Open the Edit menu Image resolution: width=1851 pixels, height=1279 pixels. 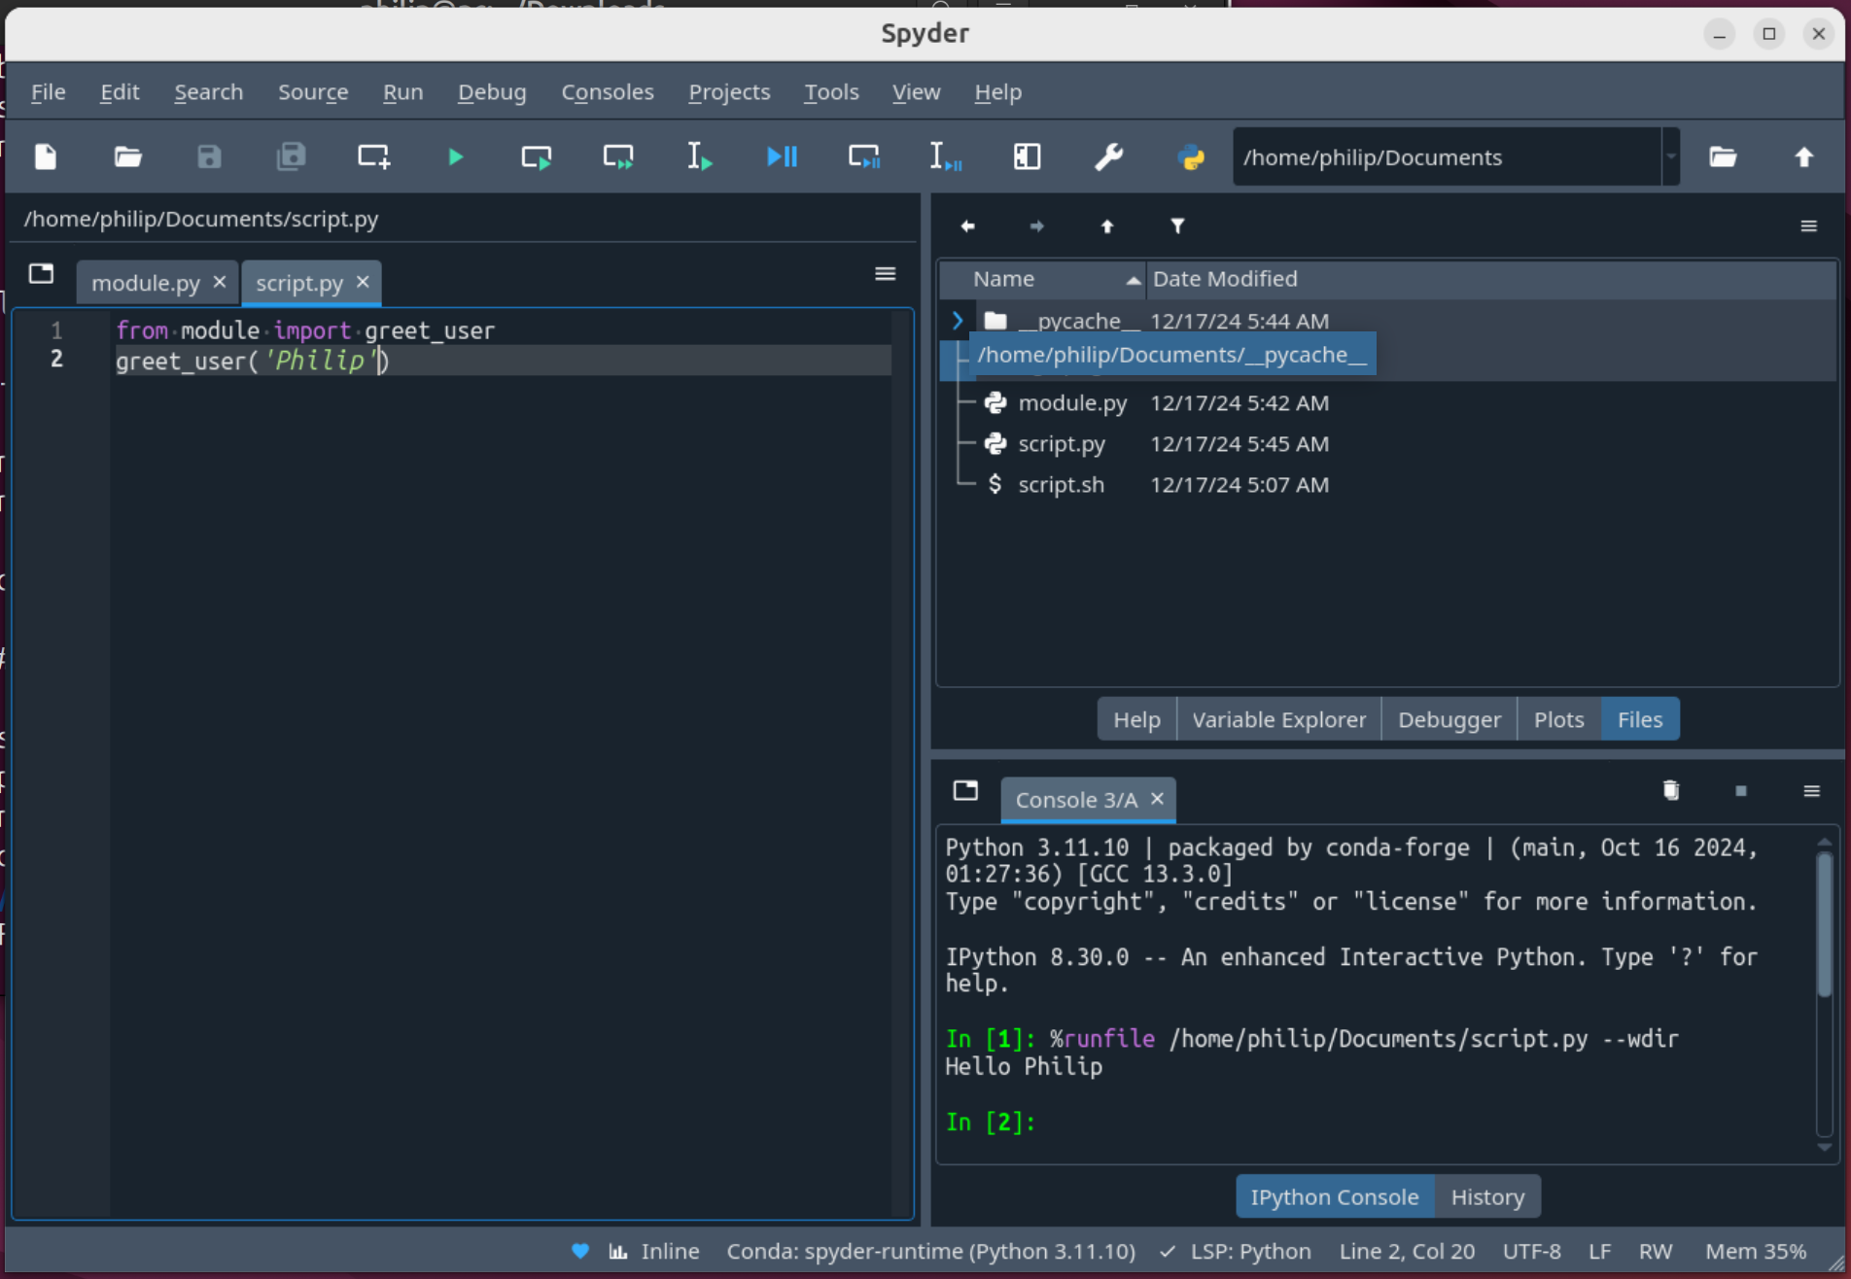[x=120, y=92]
